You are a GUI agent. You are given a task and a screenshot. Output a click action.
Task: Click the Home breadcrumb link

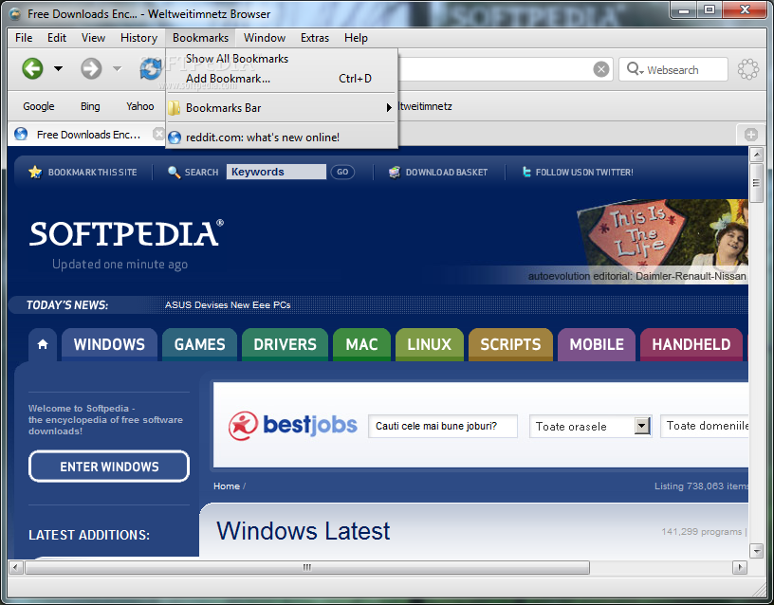(x=227, y=486)
